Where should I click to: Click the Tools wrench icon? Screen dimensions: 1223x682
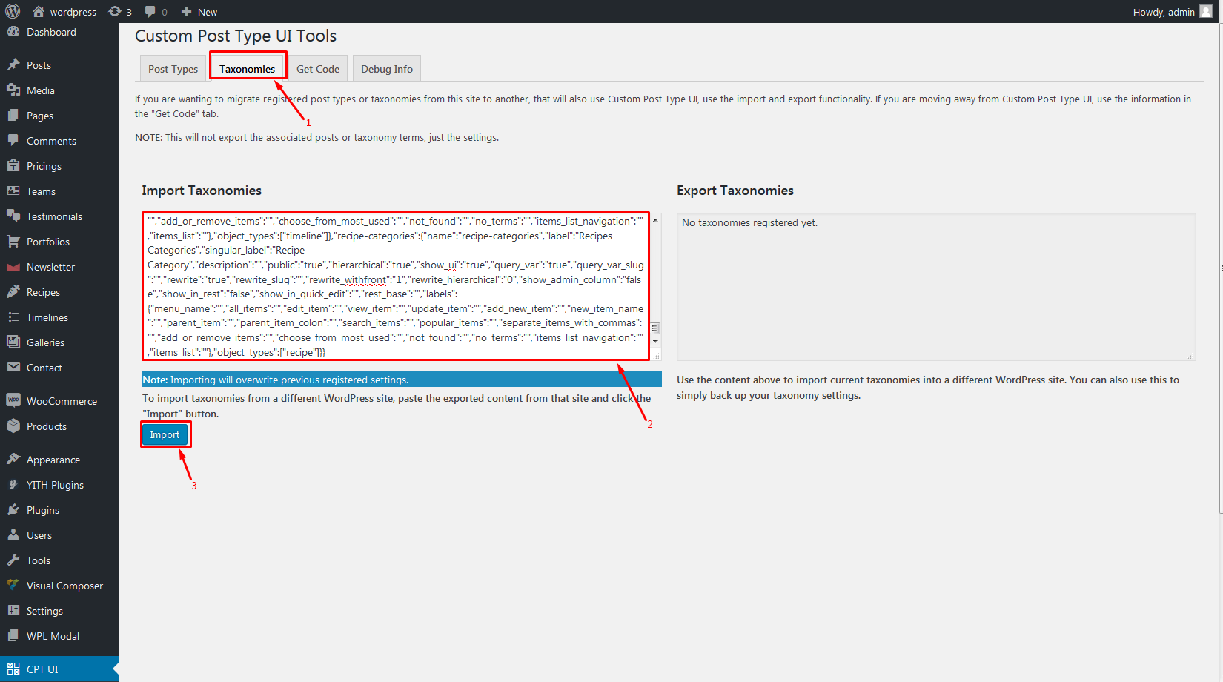coord(13,560)
